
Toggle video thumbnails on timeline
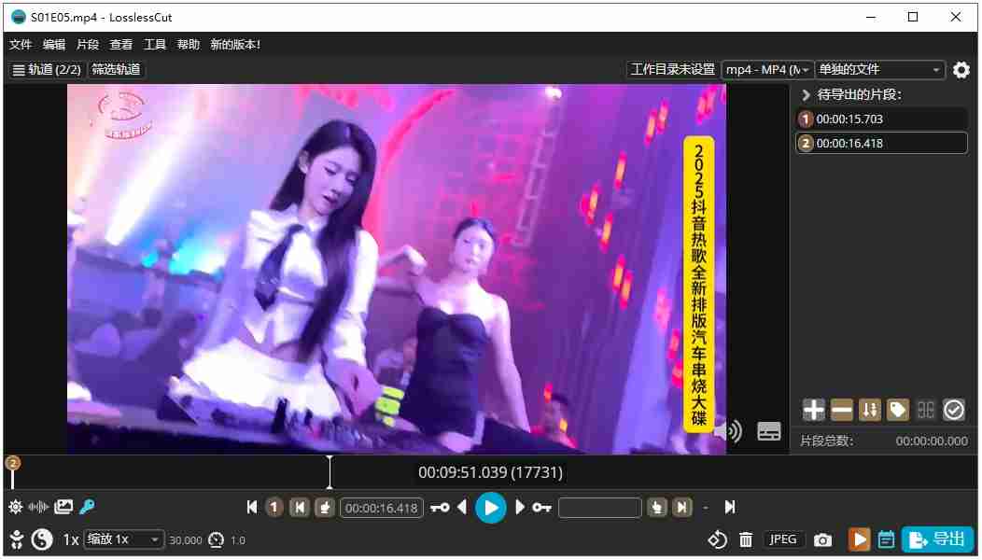(x=63, y=507)
